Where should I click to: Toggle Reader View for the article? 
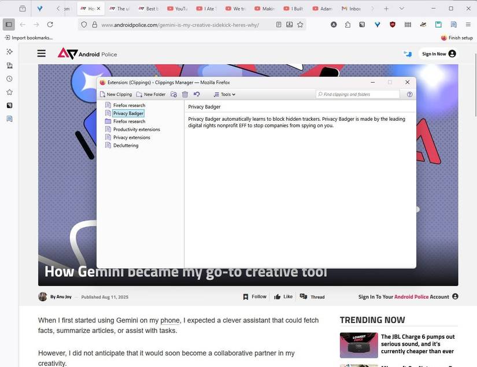[279, 24]
